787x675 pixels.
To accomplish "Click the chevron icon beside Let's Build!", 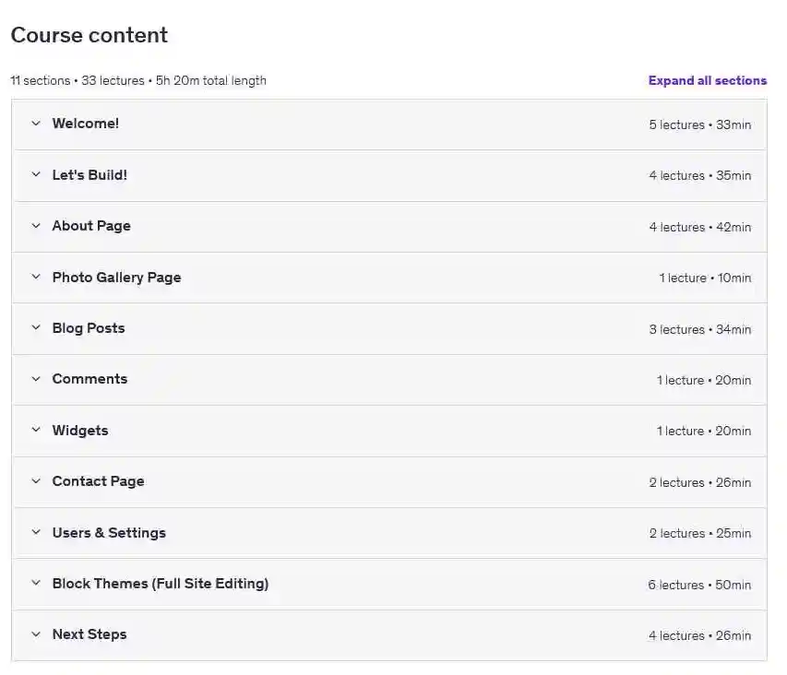I will [x=36, y=174].
